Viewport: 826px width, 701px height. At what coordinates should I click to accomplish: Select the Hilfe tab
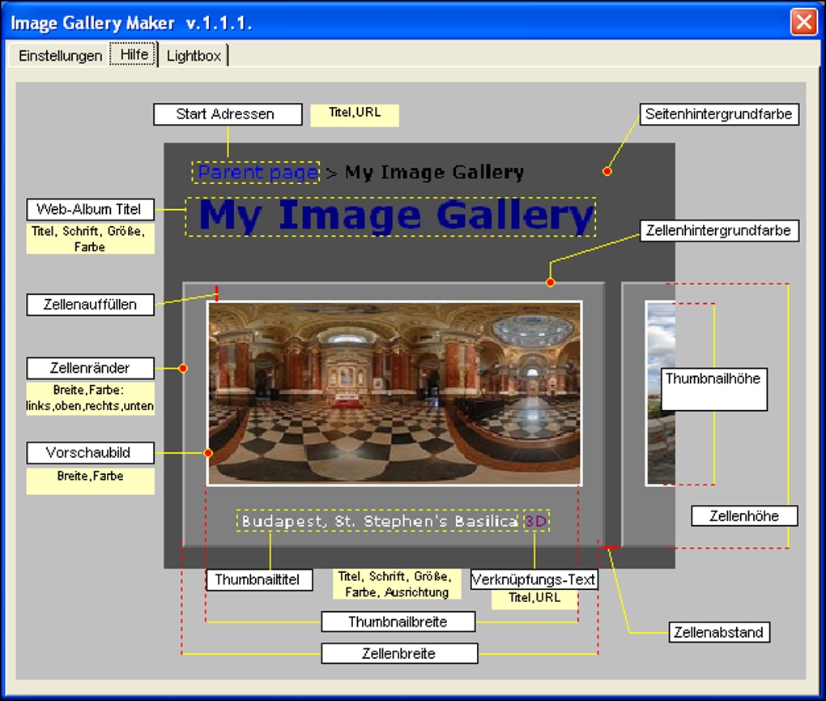[133, 54]
